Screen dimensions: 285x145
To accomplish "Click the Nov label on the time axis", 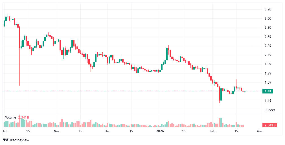I will (x=57, y=131).
